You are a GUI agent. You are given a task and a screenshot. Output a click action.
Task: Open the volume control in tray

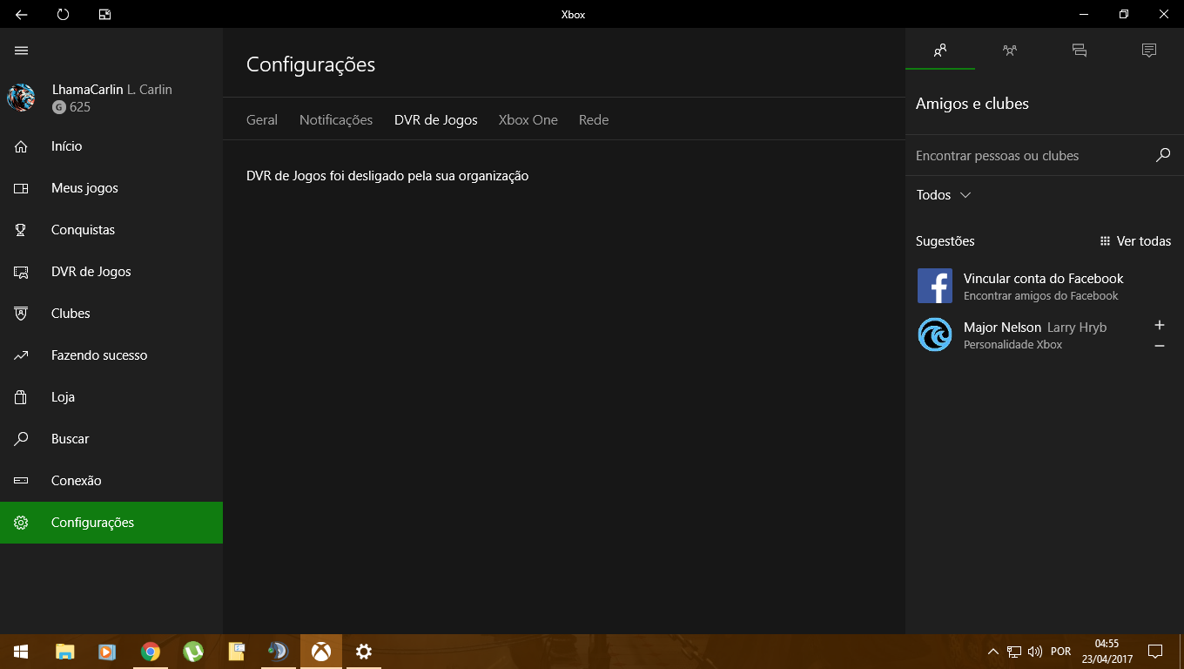(1035, 652)
